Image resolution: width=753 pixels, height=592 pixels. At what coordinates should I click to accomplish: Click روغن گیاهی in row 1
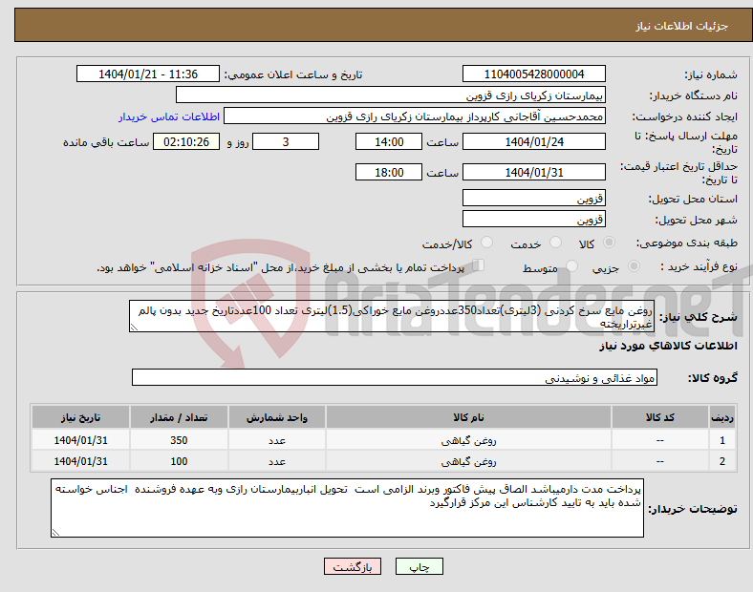[x=468, y=440]
